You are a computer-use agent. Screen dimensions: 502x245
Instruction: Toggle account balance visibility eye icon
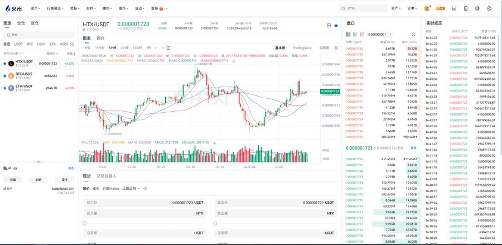[x=15, y=168]
